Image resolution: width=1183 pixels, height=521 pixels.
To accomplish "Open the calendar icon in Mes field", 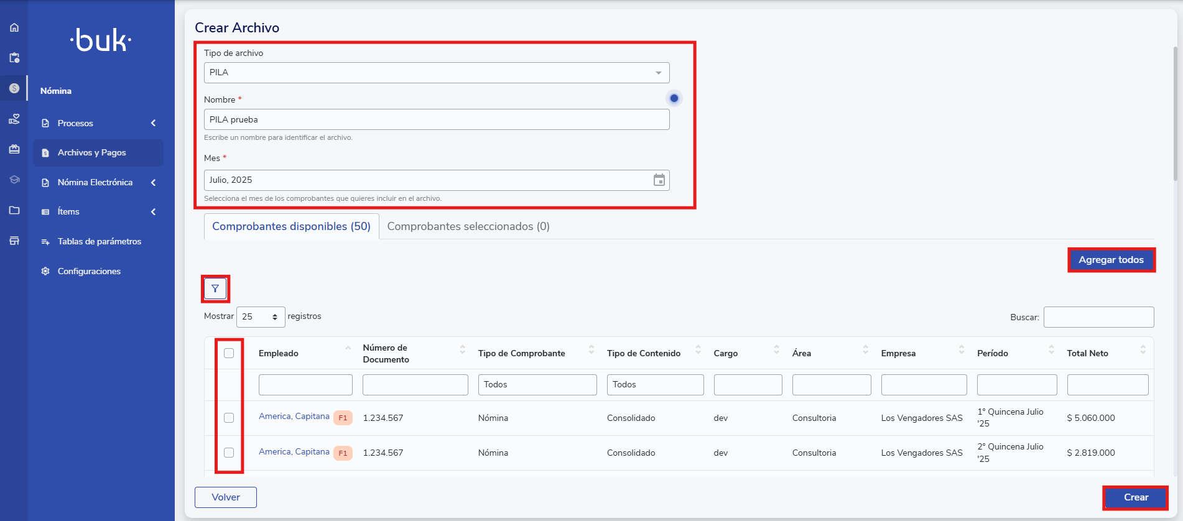I will pos(659,180).
